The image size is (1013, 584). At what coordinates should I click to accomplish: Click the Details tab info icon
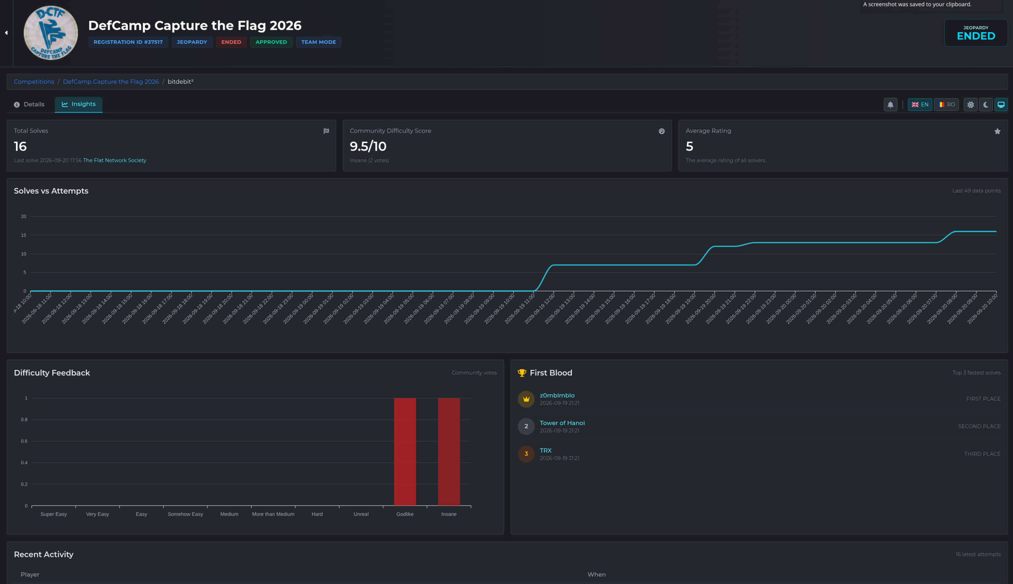(x=17, y=105)
